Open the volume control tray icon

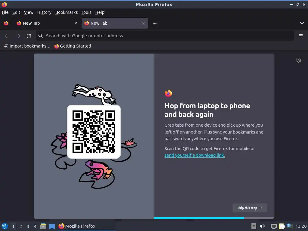point(262,226)
